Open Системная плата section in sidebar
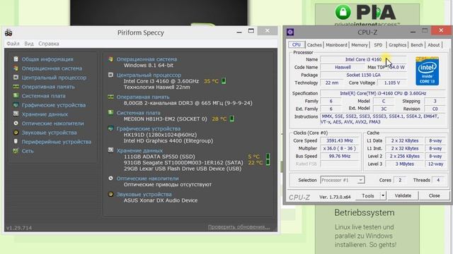The width and height of the screenshot is (453, 254). pyautogui.click(x=44, y=96)
